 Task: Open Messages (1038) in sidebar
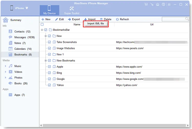click(x=25, y=37)
